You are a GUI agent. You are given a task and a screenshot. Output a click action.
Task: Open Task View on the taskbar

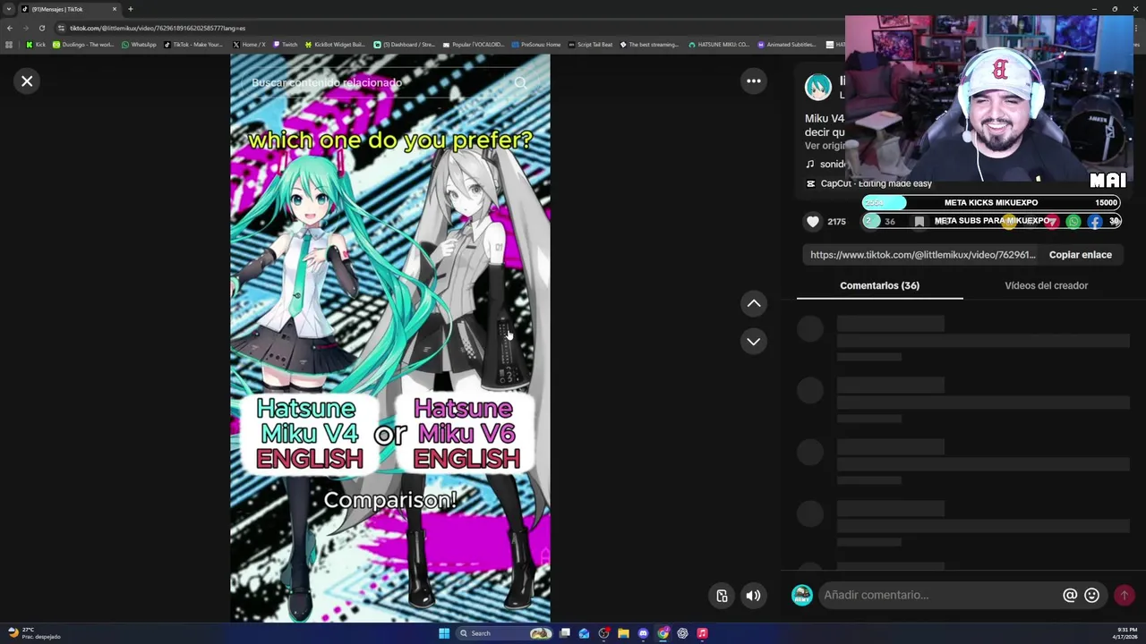click(x=565, y=633)
